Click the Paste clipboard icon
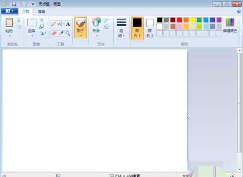Screen dimensions: 243x177 tap(9, 22)
